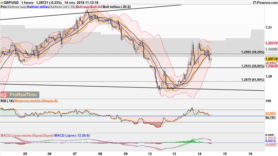This screenshot has width=278, height=156.
Task: Click the -0,33% change tag on price axis
Action: [x=271, y=63]
